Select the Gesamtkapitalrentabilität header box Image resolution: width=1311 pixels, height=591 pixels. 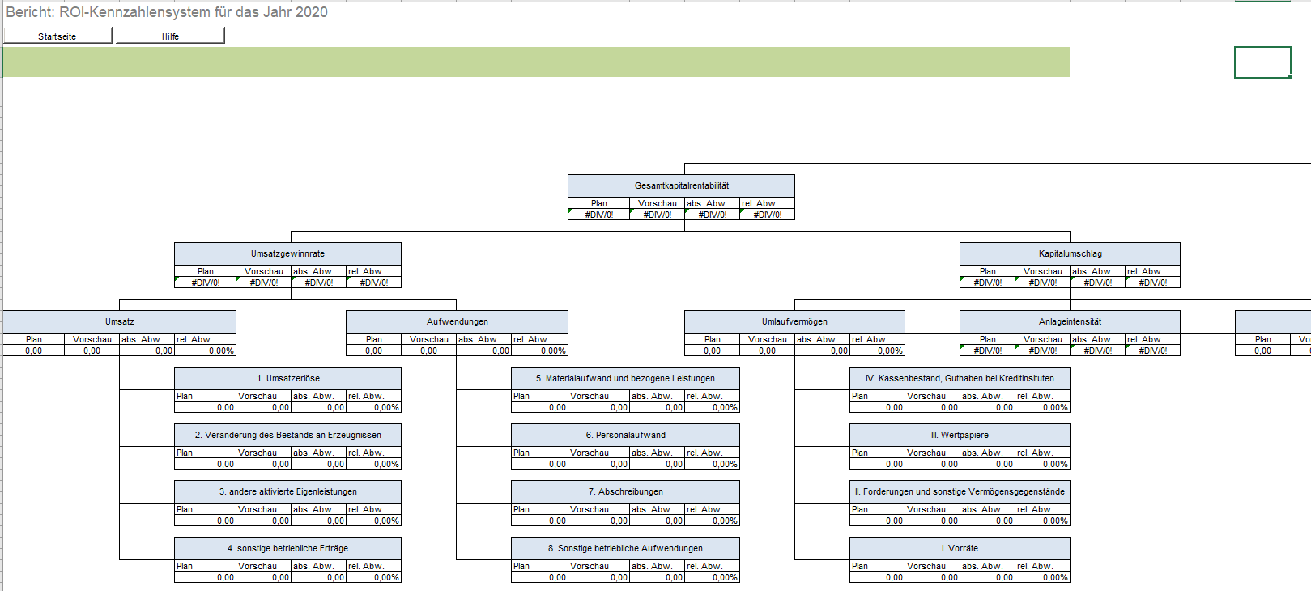[681, 185]
